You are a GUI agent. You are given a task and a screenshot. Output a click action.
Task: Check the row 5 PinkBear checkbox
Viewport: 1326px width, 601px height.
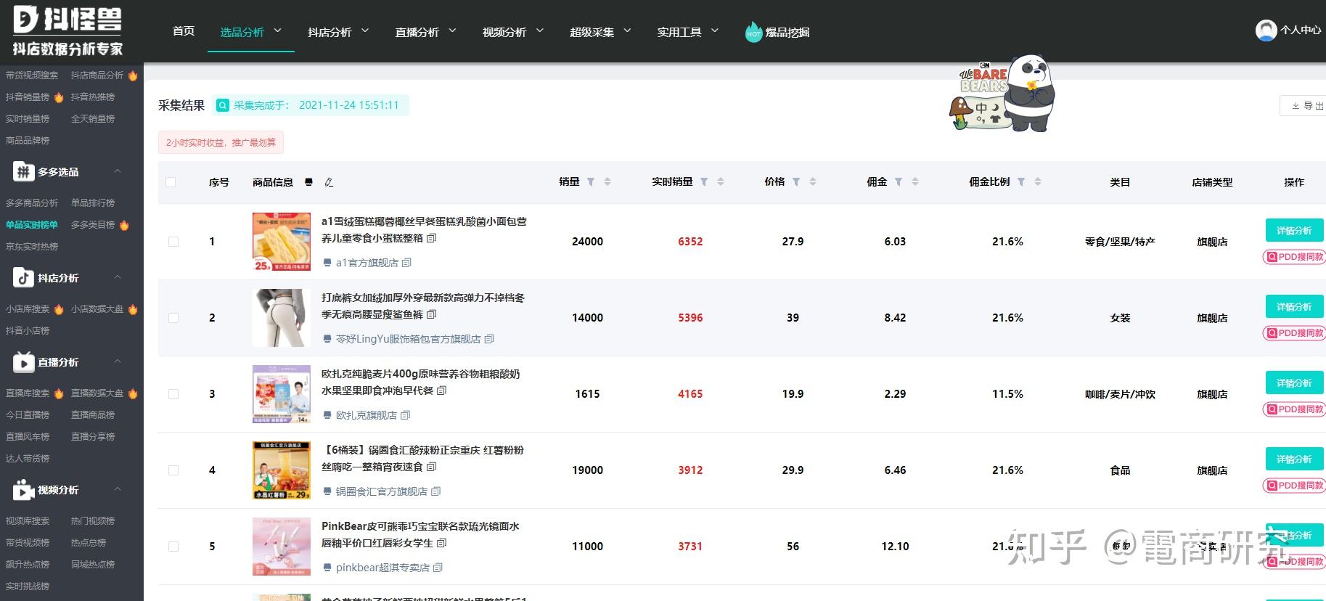tap(173, 547)
